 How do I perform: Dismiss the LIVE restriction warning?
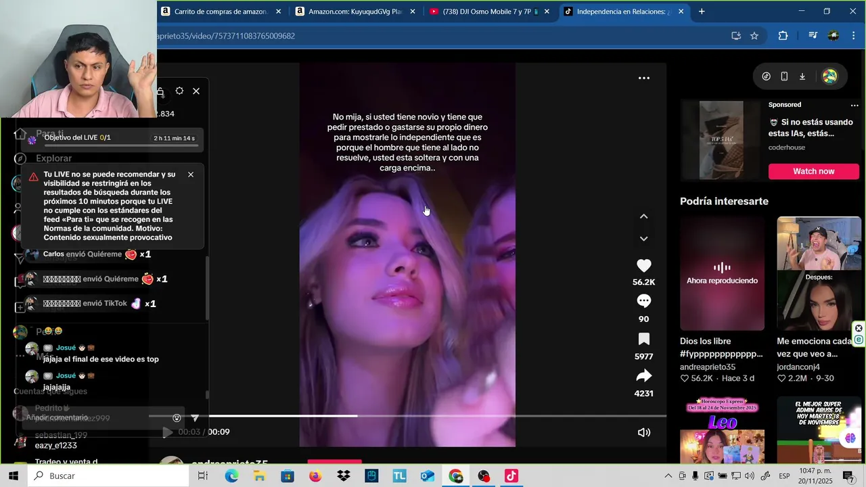click(191, 175)
